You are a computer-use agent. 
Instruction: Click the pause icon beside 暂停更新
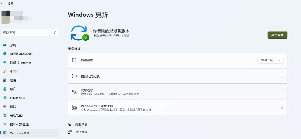[x=74, y=60]
